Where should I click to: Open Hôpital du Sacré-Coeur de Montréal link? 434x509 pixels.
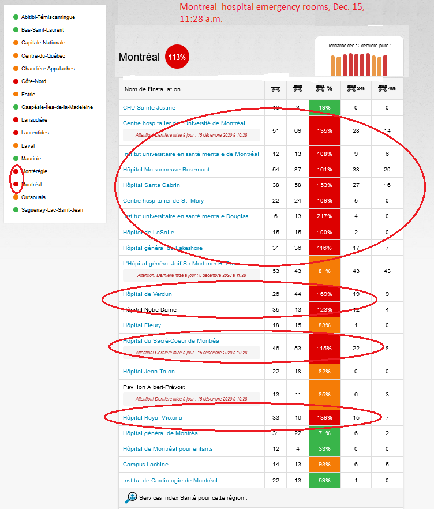point(172,340)
